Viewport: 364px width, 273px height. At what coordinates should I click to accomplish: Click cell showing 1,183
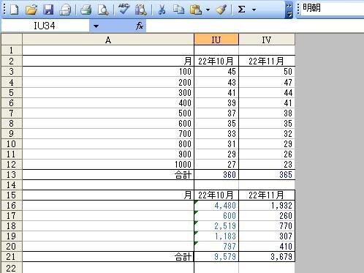point(216,236)
